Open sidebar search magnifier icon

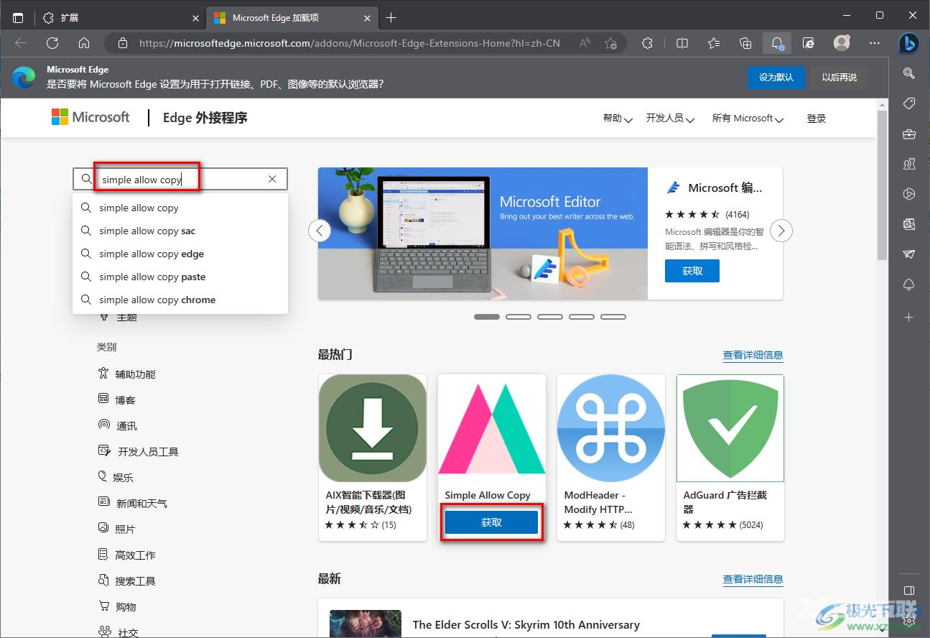(908, 73)
